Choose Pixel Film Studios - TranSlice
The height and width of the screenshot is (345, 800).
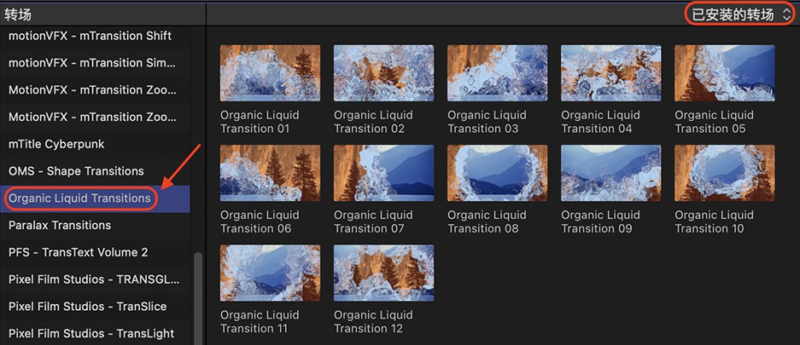95,307
